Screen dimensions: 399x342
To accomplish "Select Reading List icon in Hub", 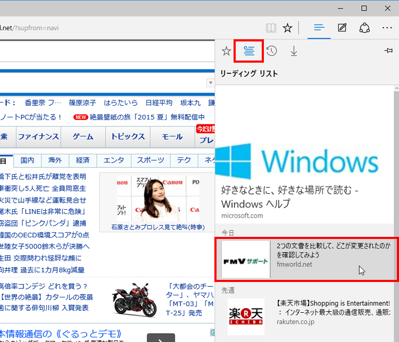I will click(x=248, y=51).
